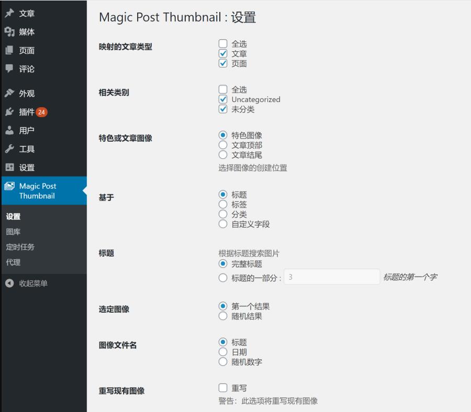The height and width of the screenshot is (412, 471).
Task: Select the 文章顶部 image position
Action: point(223,145)
